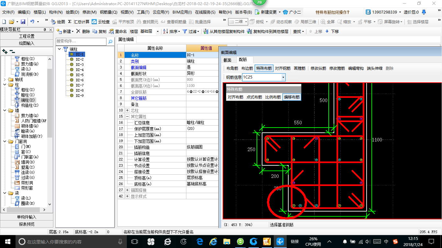442x248 pixels.
Task: Pin the 模块导航栏 panel
Action: click(x=45, y=30)
